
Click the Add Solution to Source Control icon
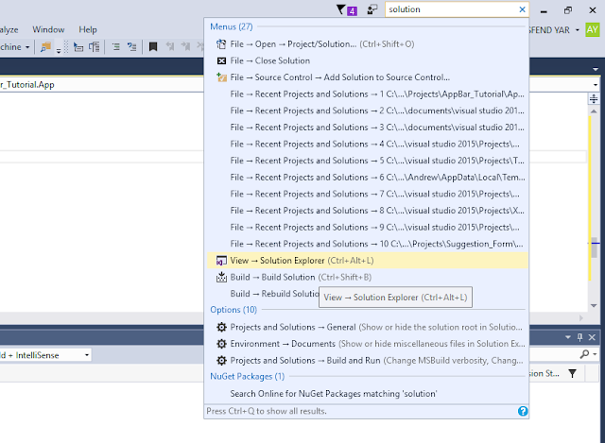click(x=221, y=77)
